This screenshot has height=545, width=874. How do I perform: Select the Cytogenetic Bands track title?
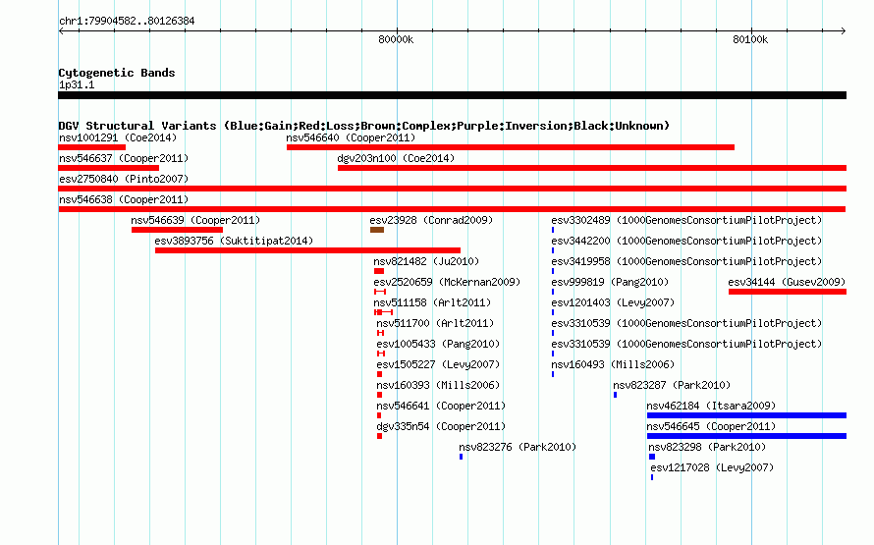click(117, 73)
